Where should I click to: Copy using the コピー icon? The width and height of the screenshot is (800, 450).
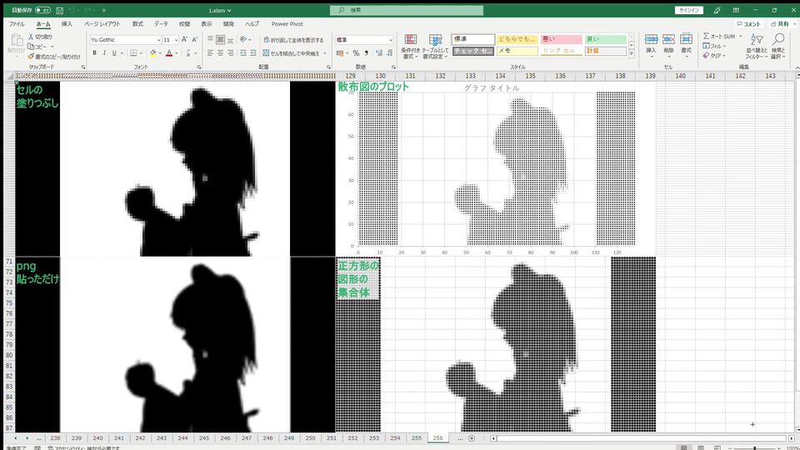coord(31,47)
